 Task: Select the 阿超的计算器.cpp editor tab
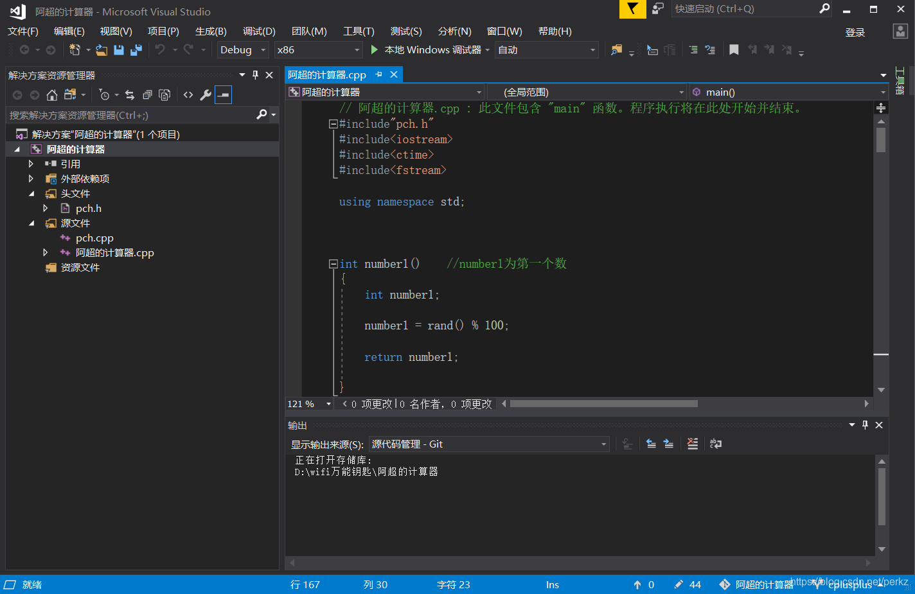[327, 74]
